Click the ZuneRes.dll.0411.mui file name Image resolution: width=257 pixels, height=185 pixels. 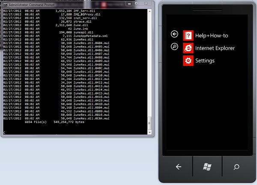pos(92,79)
